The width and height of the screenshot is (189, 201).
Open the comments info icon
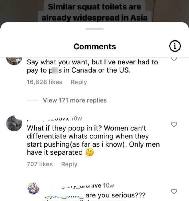coord(175,46)
